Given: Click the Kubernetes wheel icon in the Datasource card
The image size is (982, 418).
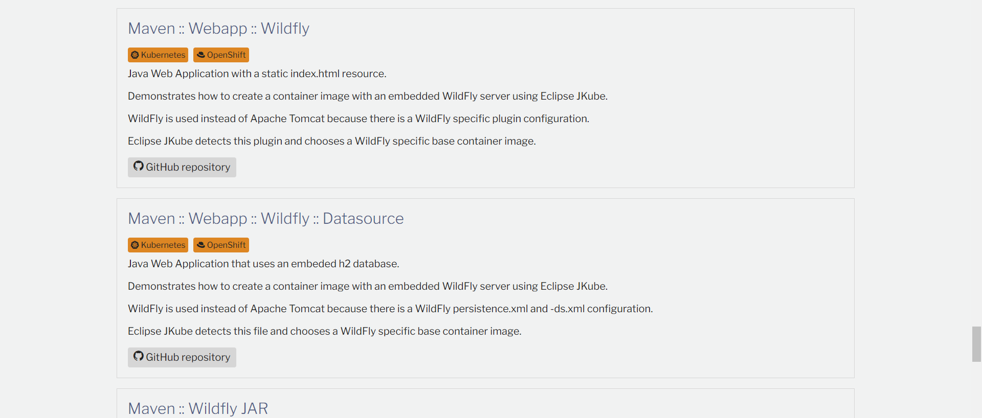Looking at the screenshot, I should pos(135,245).
